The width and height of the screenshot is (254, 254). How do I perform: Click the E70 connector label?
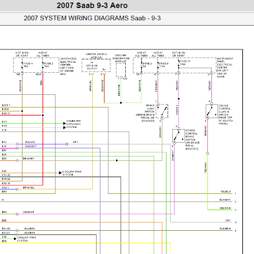click(x=4, y=155)
